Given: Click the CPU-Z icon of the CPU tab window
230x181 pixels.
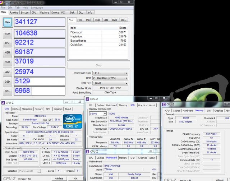Looking at the screenshot, I should pos(3,103).
